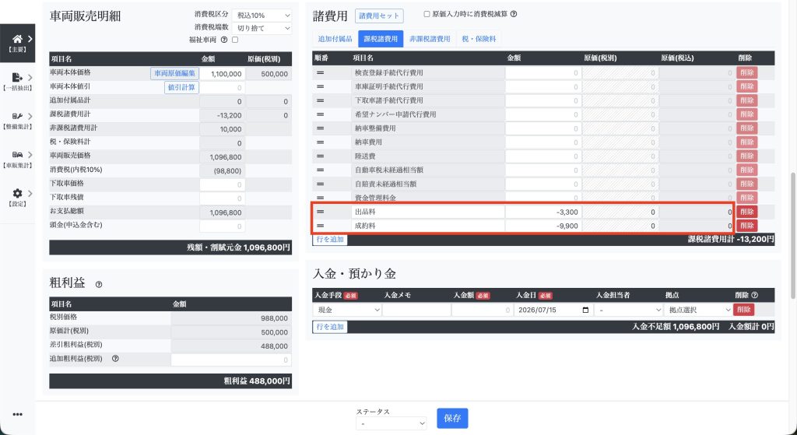
Task: Expand the 【主要】 sidebar chevron
Action: click(x=30, y=39)
